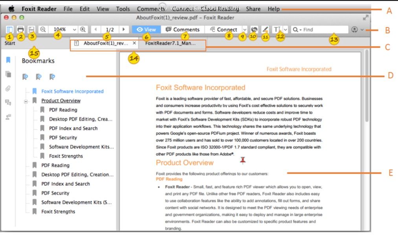Select the Desktop PDF Editing, Creation... bookmark

(77, 175)
